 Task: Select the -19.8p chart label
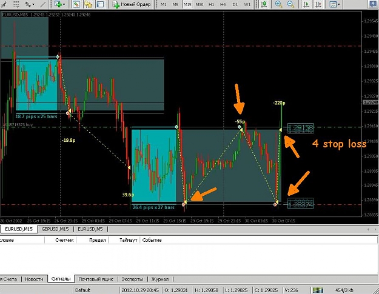69,140
